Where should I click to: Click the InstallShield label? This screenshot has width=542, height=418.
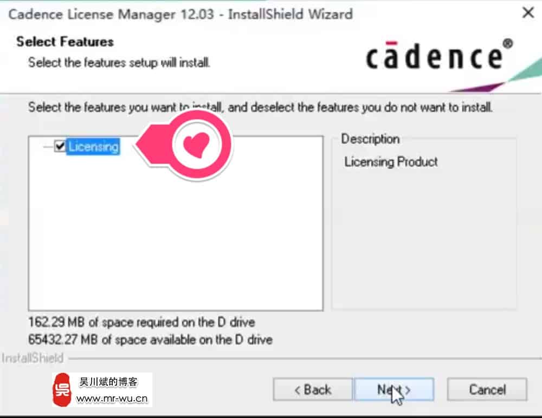(x=33, y=358)
